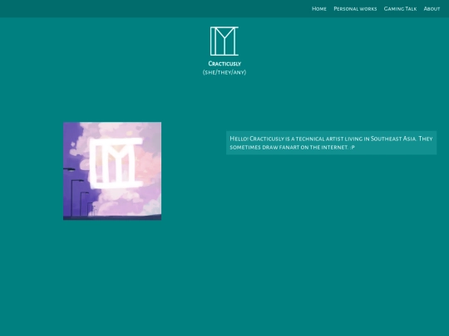Navigate to the About page
Screen dimensions: 449x336
(432, 9)
